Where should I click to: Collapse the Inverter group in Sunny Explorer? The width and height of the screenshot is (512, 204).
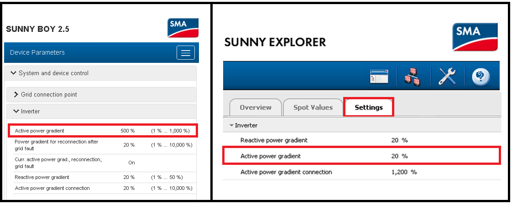(232, 125)
